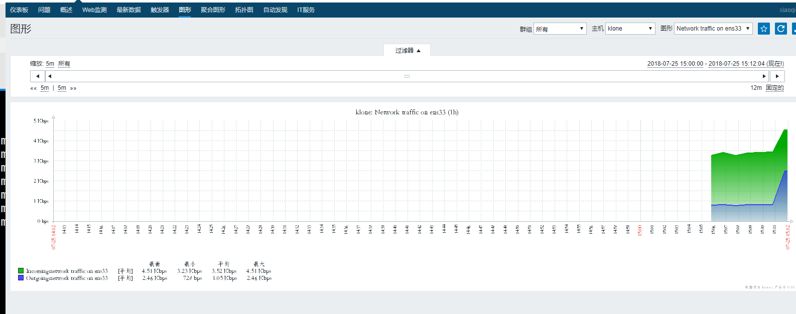Step time range forward with outer right arrow
796x314 pixels.
click(777, 76)
